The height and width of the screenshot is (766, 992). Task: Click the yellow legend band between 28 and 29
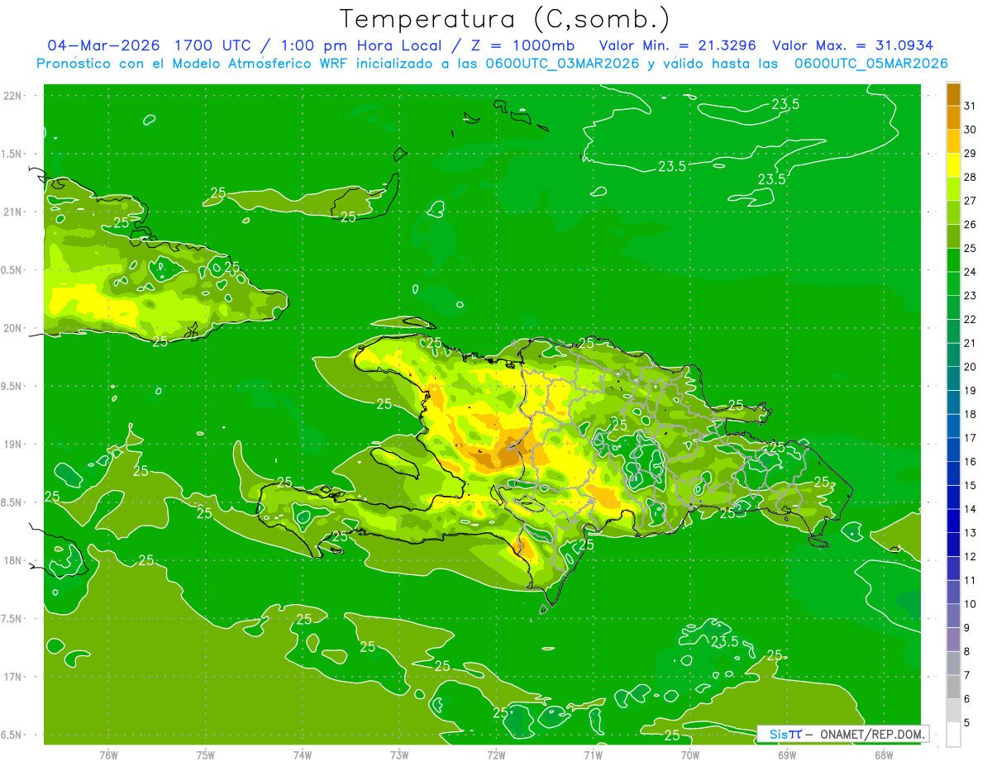pyautogui.click(x=953, y=165)
